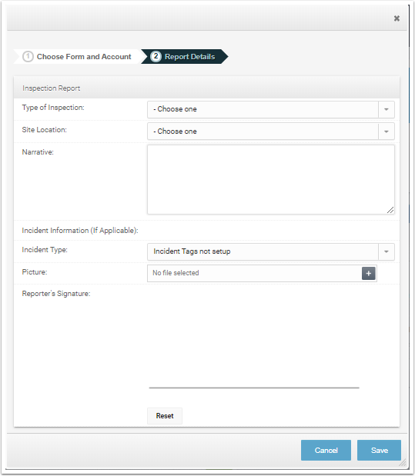Reset the reporter's signature

(x=165, y=415)
